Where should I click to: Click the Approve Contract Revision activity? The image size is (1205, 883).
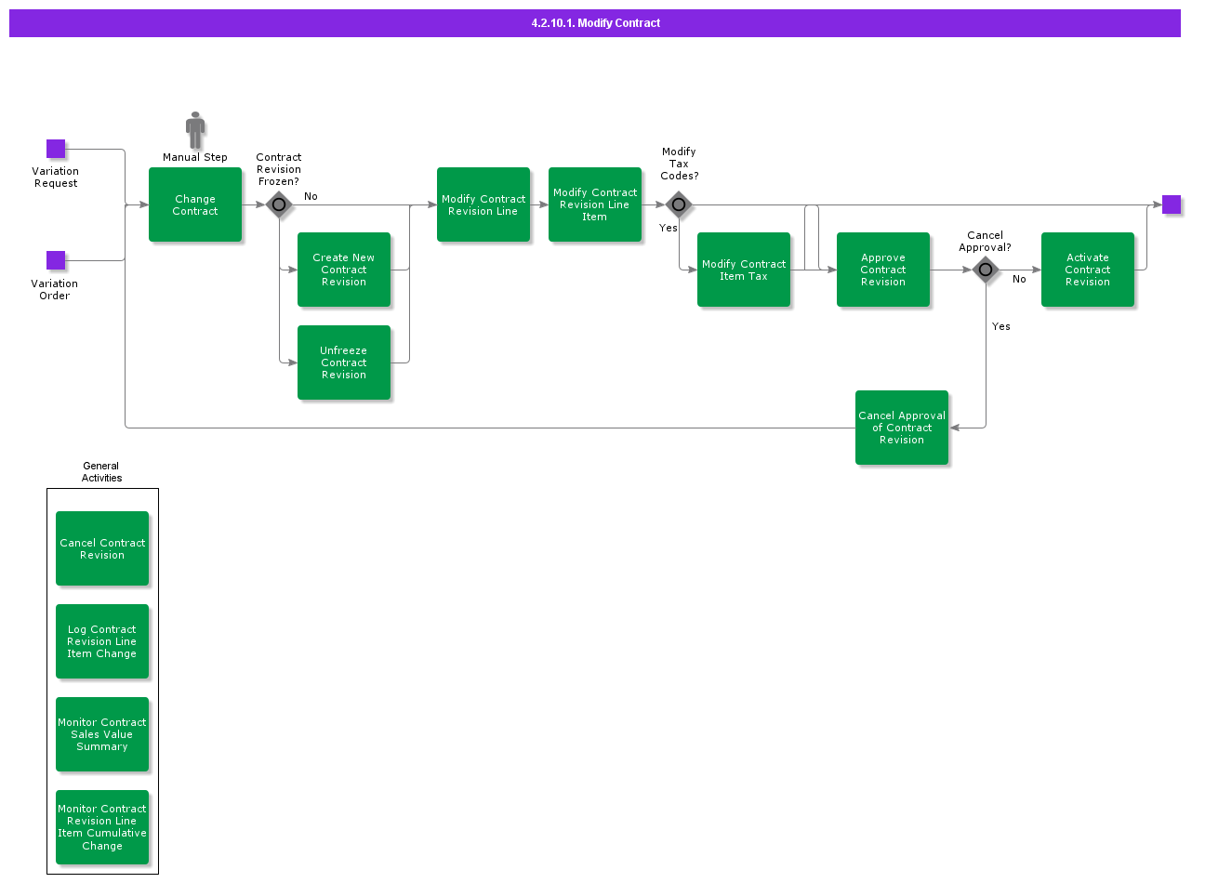pyautogui.click(x=883, y=270)
